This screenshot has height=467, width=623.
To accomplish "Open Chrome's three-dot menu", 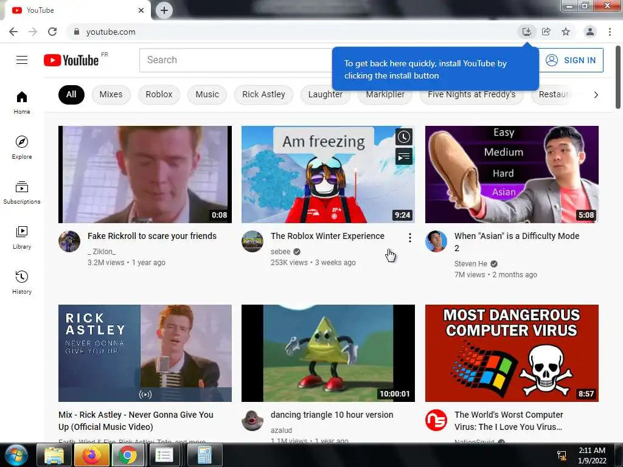I will click(x=610, y=32).
